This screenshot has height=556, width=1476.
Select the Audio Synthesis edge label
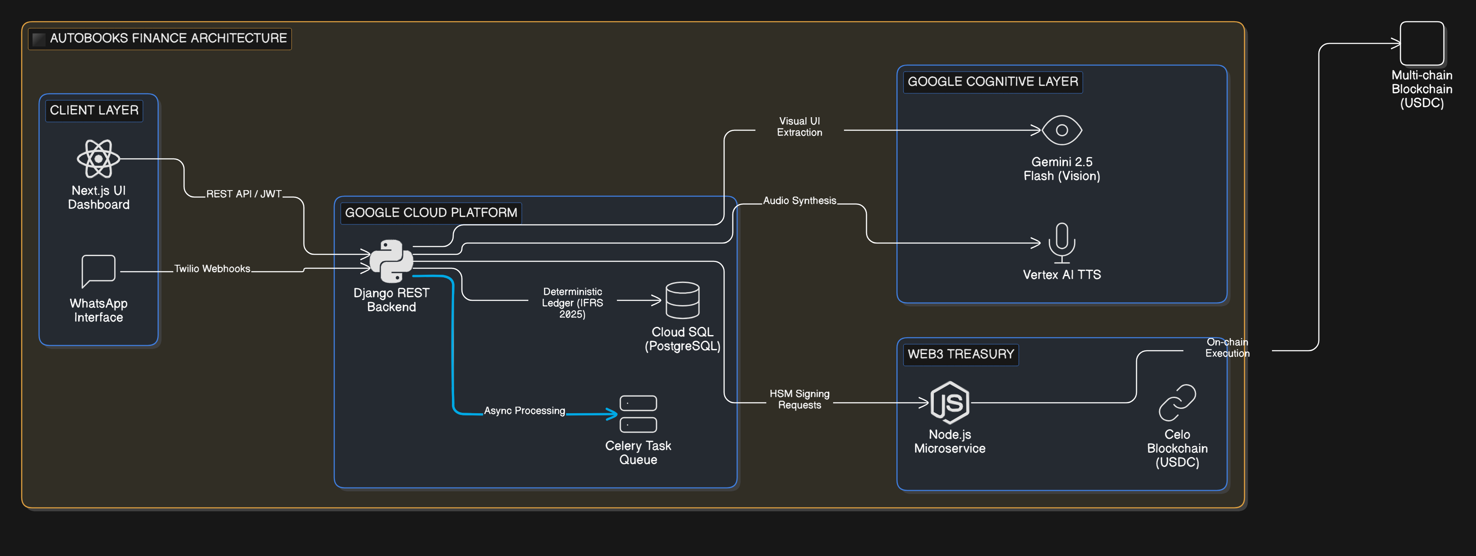799,201
